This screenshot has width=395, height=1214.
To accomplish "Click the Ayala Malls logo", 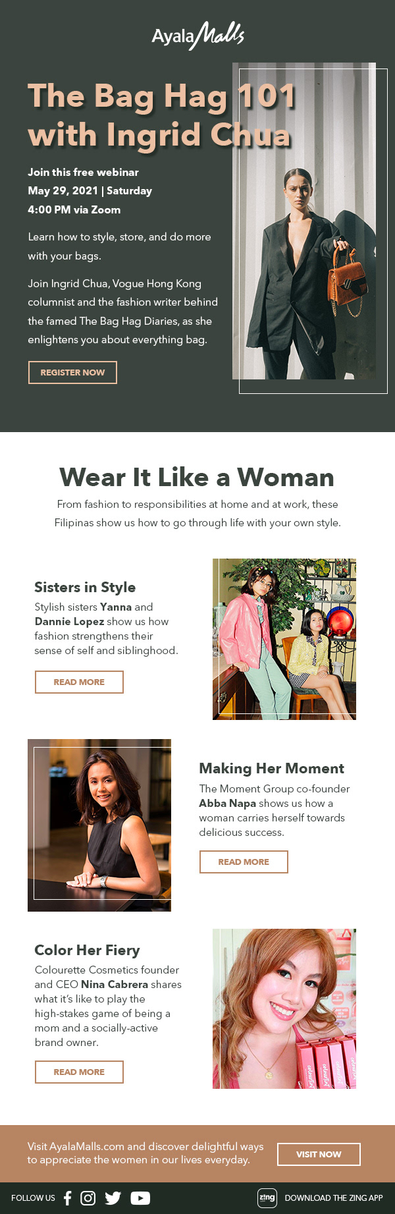I will coord(197,36).
